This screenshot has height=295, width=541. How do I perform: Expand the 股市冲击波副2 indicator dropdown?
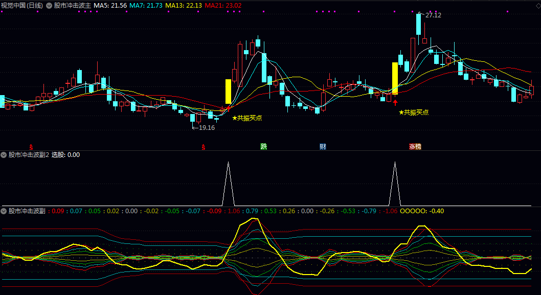[4, 154]
